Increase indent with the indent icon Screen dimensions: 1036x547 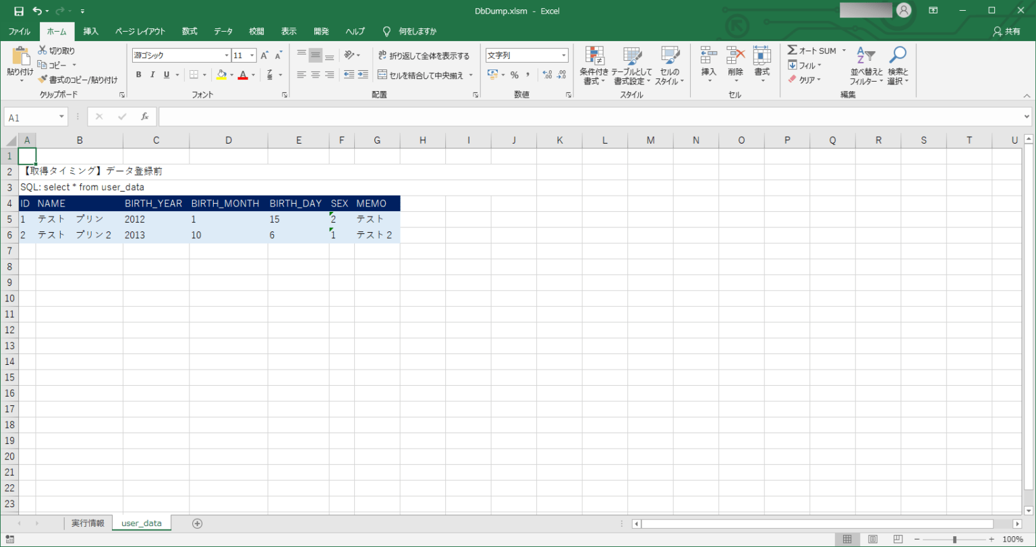coord(363,75)
